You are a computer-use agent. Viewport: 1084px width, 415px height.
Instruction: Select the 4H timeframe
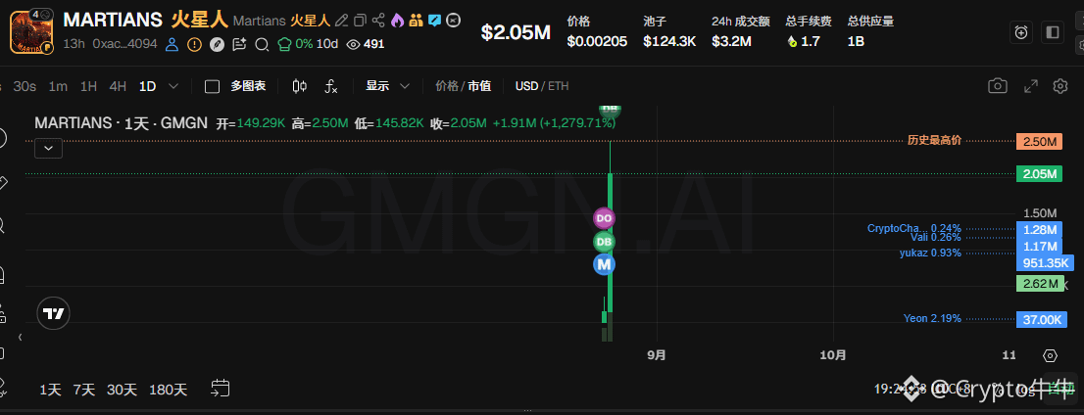[x=118, y=86]
